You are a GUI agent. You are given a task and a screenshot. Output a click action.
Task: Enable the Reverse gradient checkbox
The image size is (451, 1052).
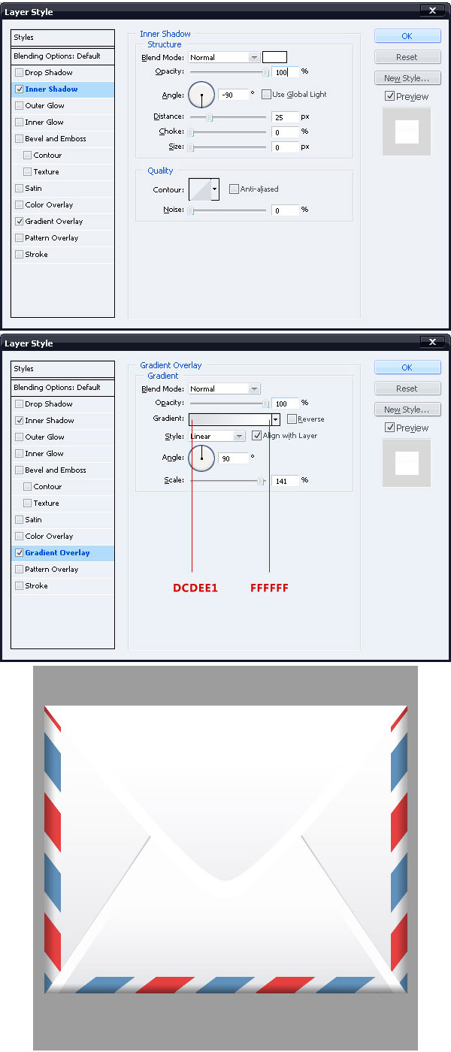tap(292, 419)
